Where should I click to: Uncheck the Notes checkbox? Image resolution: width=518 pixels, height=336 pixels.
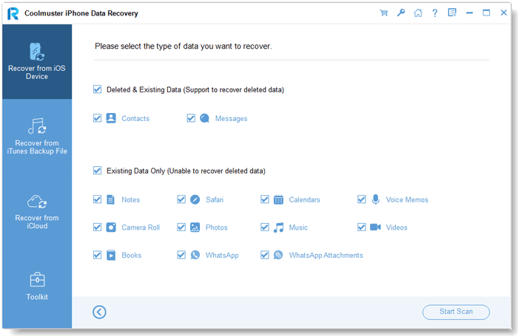click(97, 199)
